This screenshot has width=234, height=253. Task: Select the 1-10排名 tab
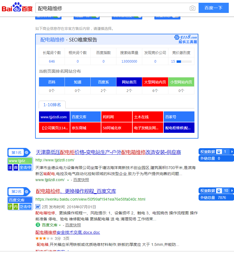point(52,105)
